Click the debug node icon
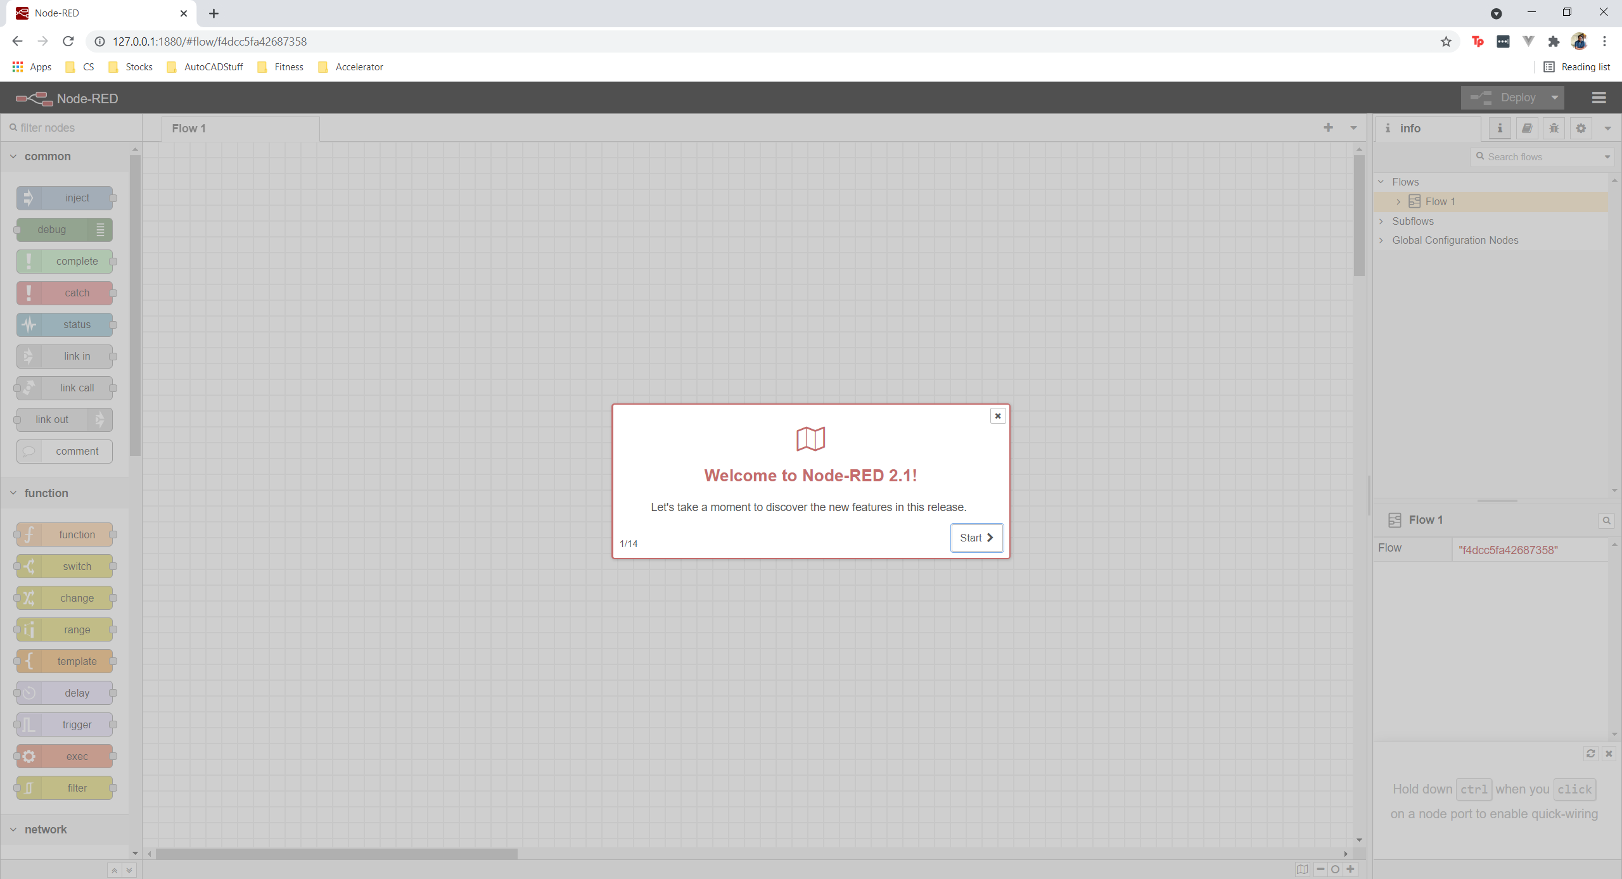The width and height of the screenshot is (1622, 879). coord(99,229)
